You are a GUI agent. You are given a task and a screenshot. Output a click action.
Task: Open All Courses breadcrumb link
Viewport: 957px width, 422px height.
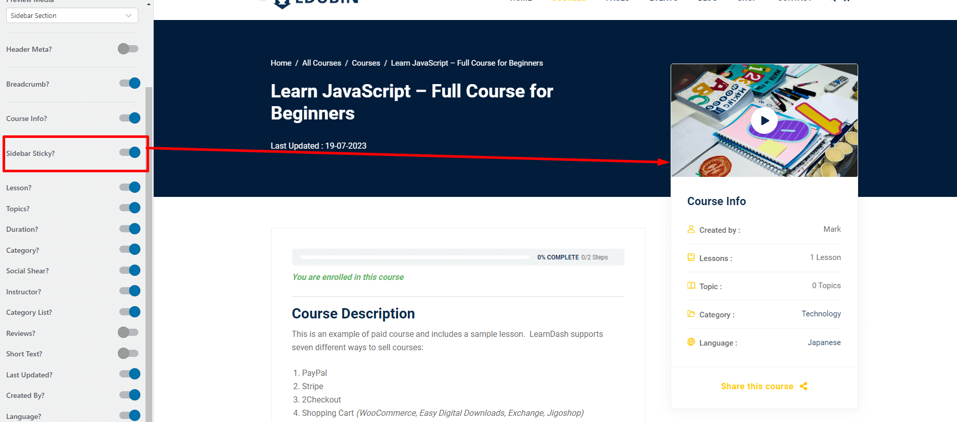(x=321, y=63)
